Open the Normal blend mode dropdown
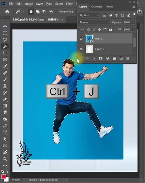This screenshot has width=145, height=183. pyautogui.click(x=94, y=23)
